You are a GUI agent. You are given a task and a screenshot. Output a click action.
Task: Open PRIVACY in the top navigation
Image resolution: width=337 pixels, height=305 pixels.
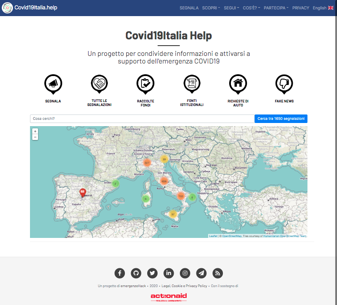[301, 8]
